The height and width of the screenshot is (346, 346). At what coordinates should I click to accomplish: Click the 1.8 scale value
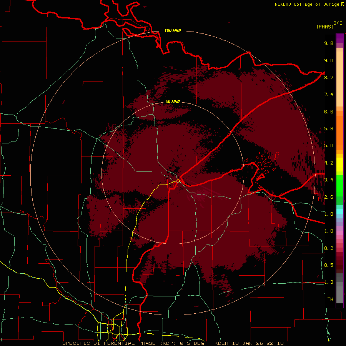329,214
